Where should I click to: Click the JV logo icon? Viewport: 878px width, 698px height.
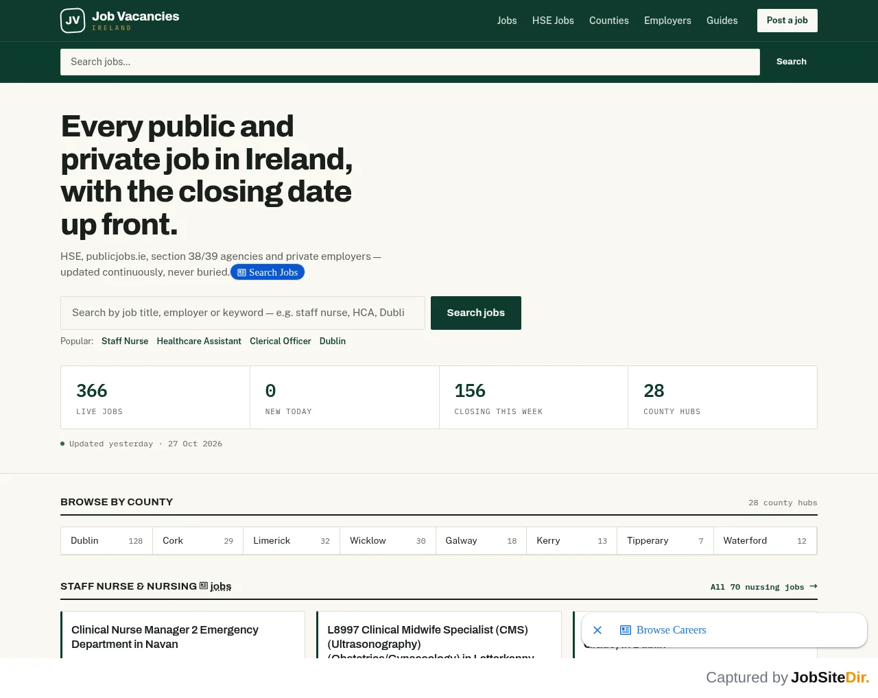[x=73, y=21]
